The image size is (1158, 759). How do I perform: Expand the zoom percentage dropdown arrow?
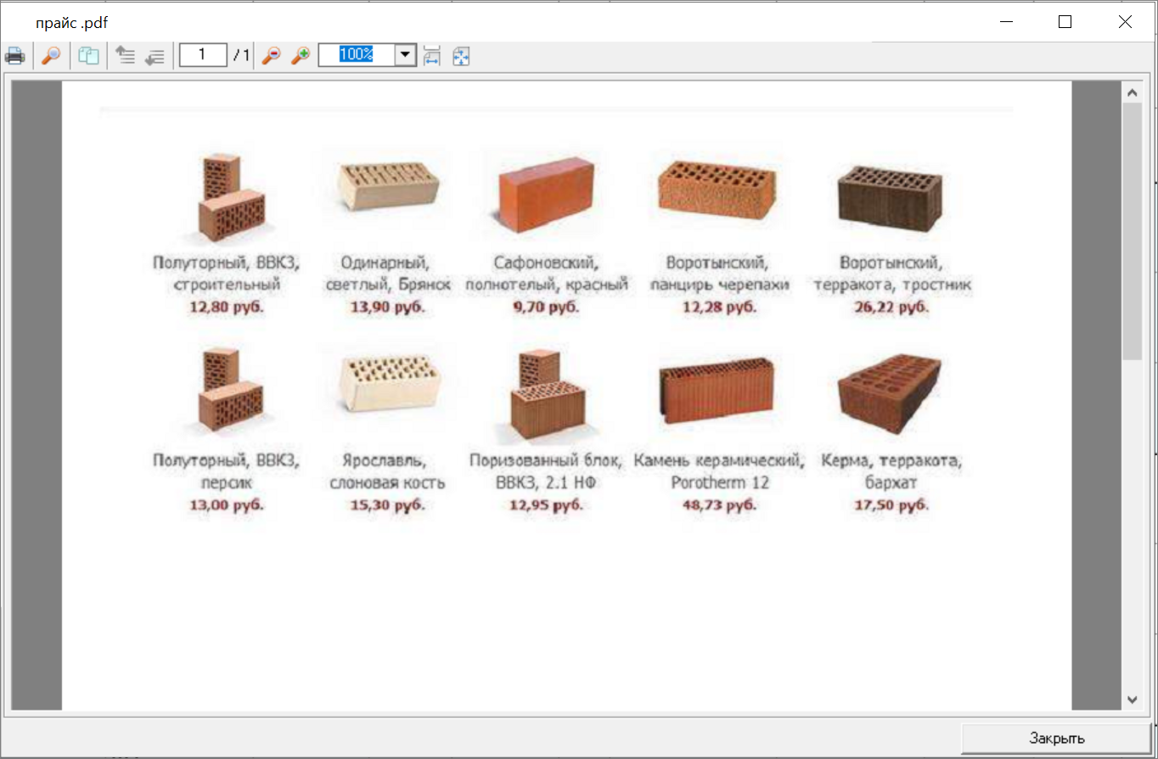tap(405, 55)
